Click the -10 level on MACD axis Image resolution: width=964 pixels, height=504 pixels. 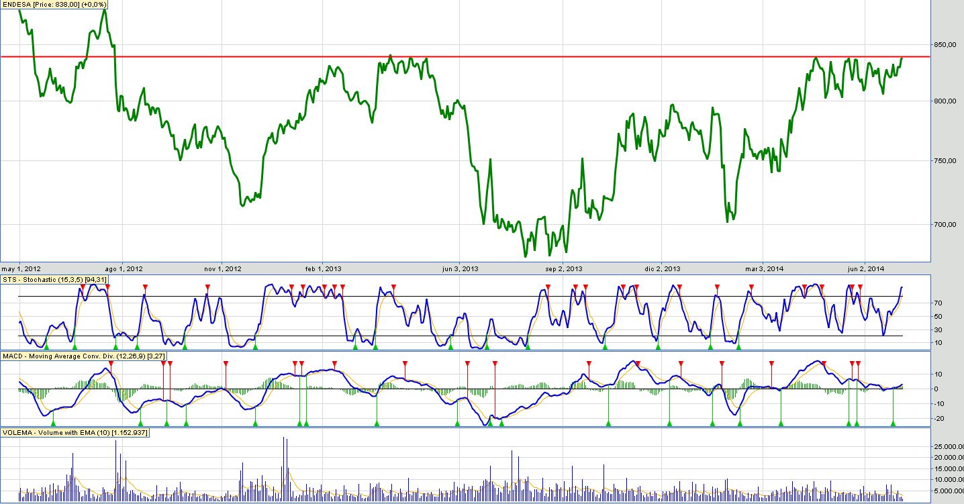click(x=939, y=403)
